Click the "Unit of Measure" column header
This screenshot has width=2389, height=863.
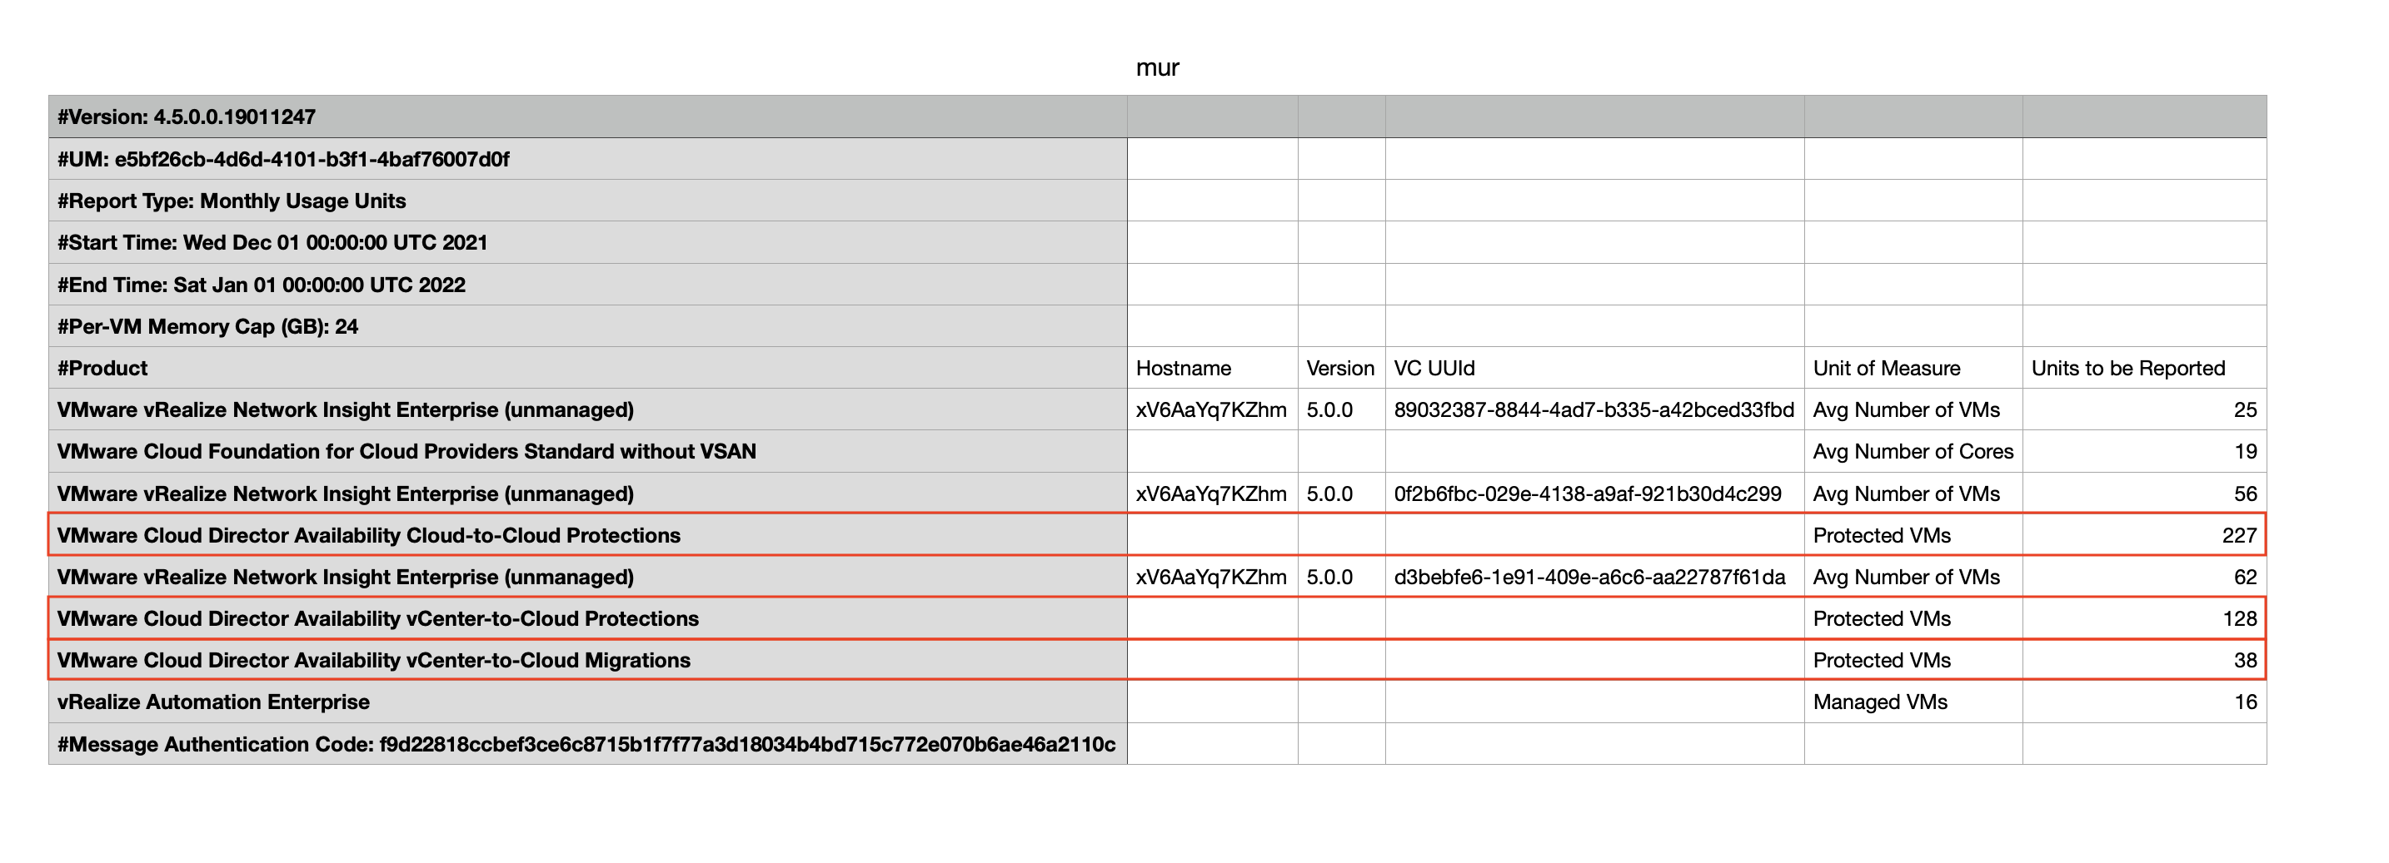[x=1913, y=368]
